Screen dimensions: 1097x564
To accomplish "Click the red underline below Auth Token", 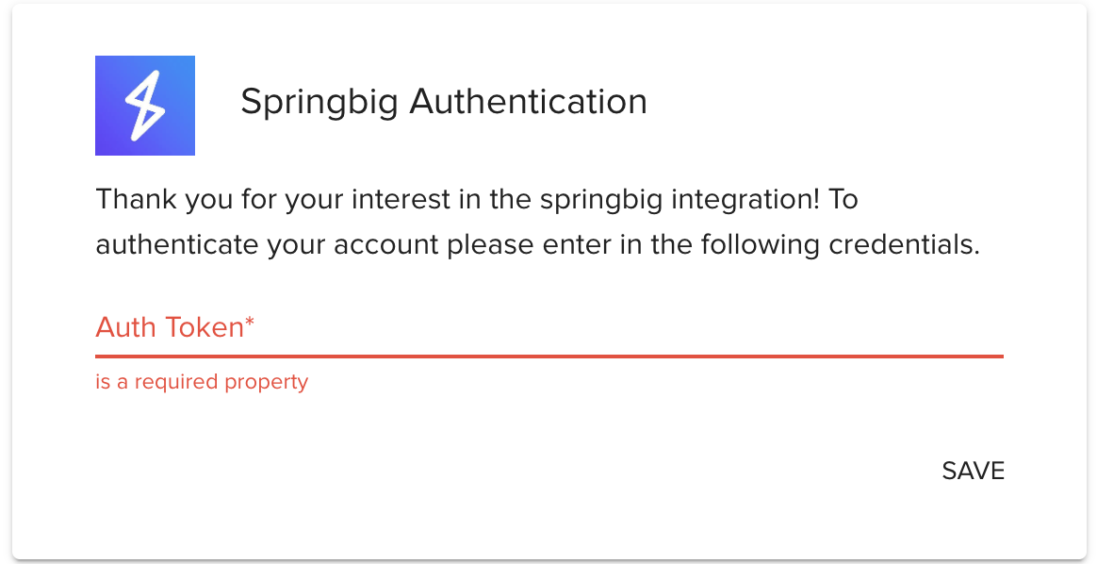I will (x=548, y=357).
